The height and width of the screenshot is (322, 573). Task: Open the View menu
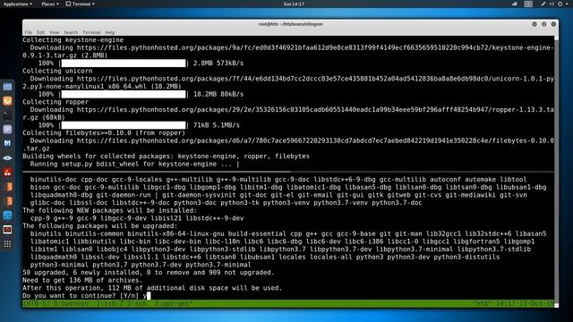click(x=54, y=32)
